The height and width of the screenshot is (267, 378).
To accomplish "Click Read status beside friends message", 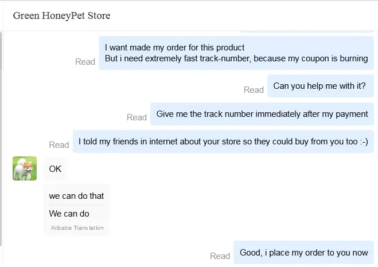I will 59,145.
